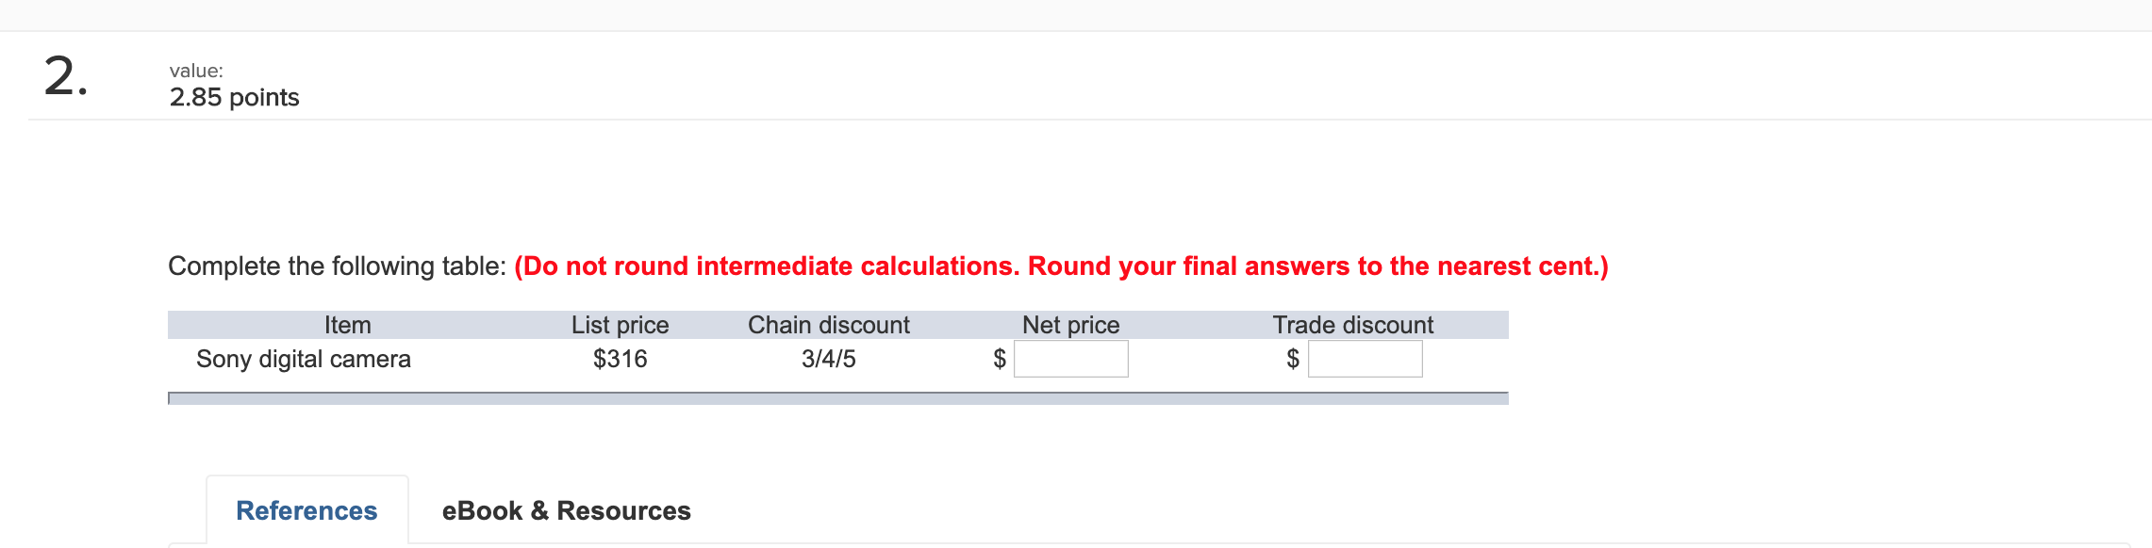
Task: Click the Net price column header
Action: pyautogui.click(x=1070, y=324)
